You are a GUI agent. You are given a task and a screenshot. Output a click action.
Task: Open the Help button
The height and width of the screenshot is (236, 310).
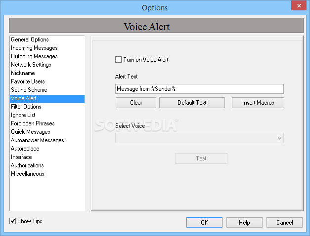pos(244,223)
